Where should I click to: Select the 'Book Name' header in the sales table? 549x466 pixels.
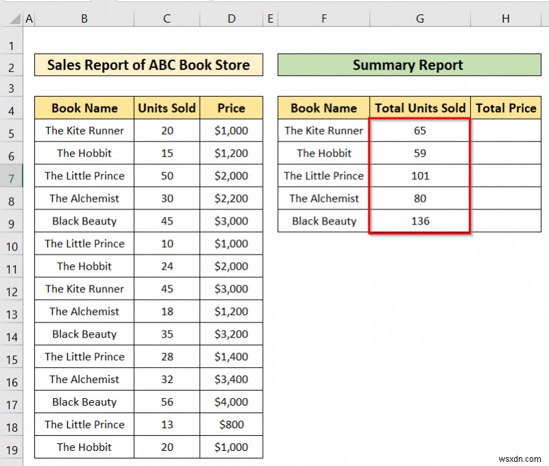tap(84, 108)
